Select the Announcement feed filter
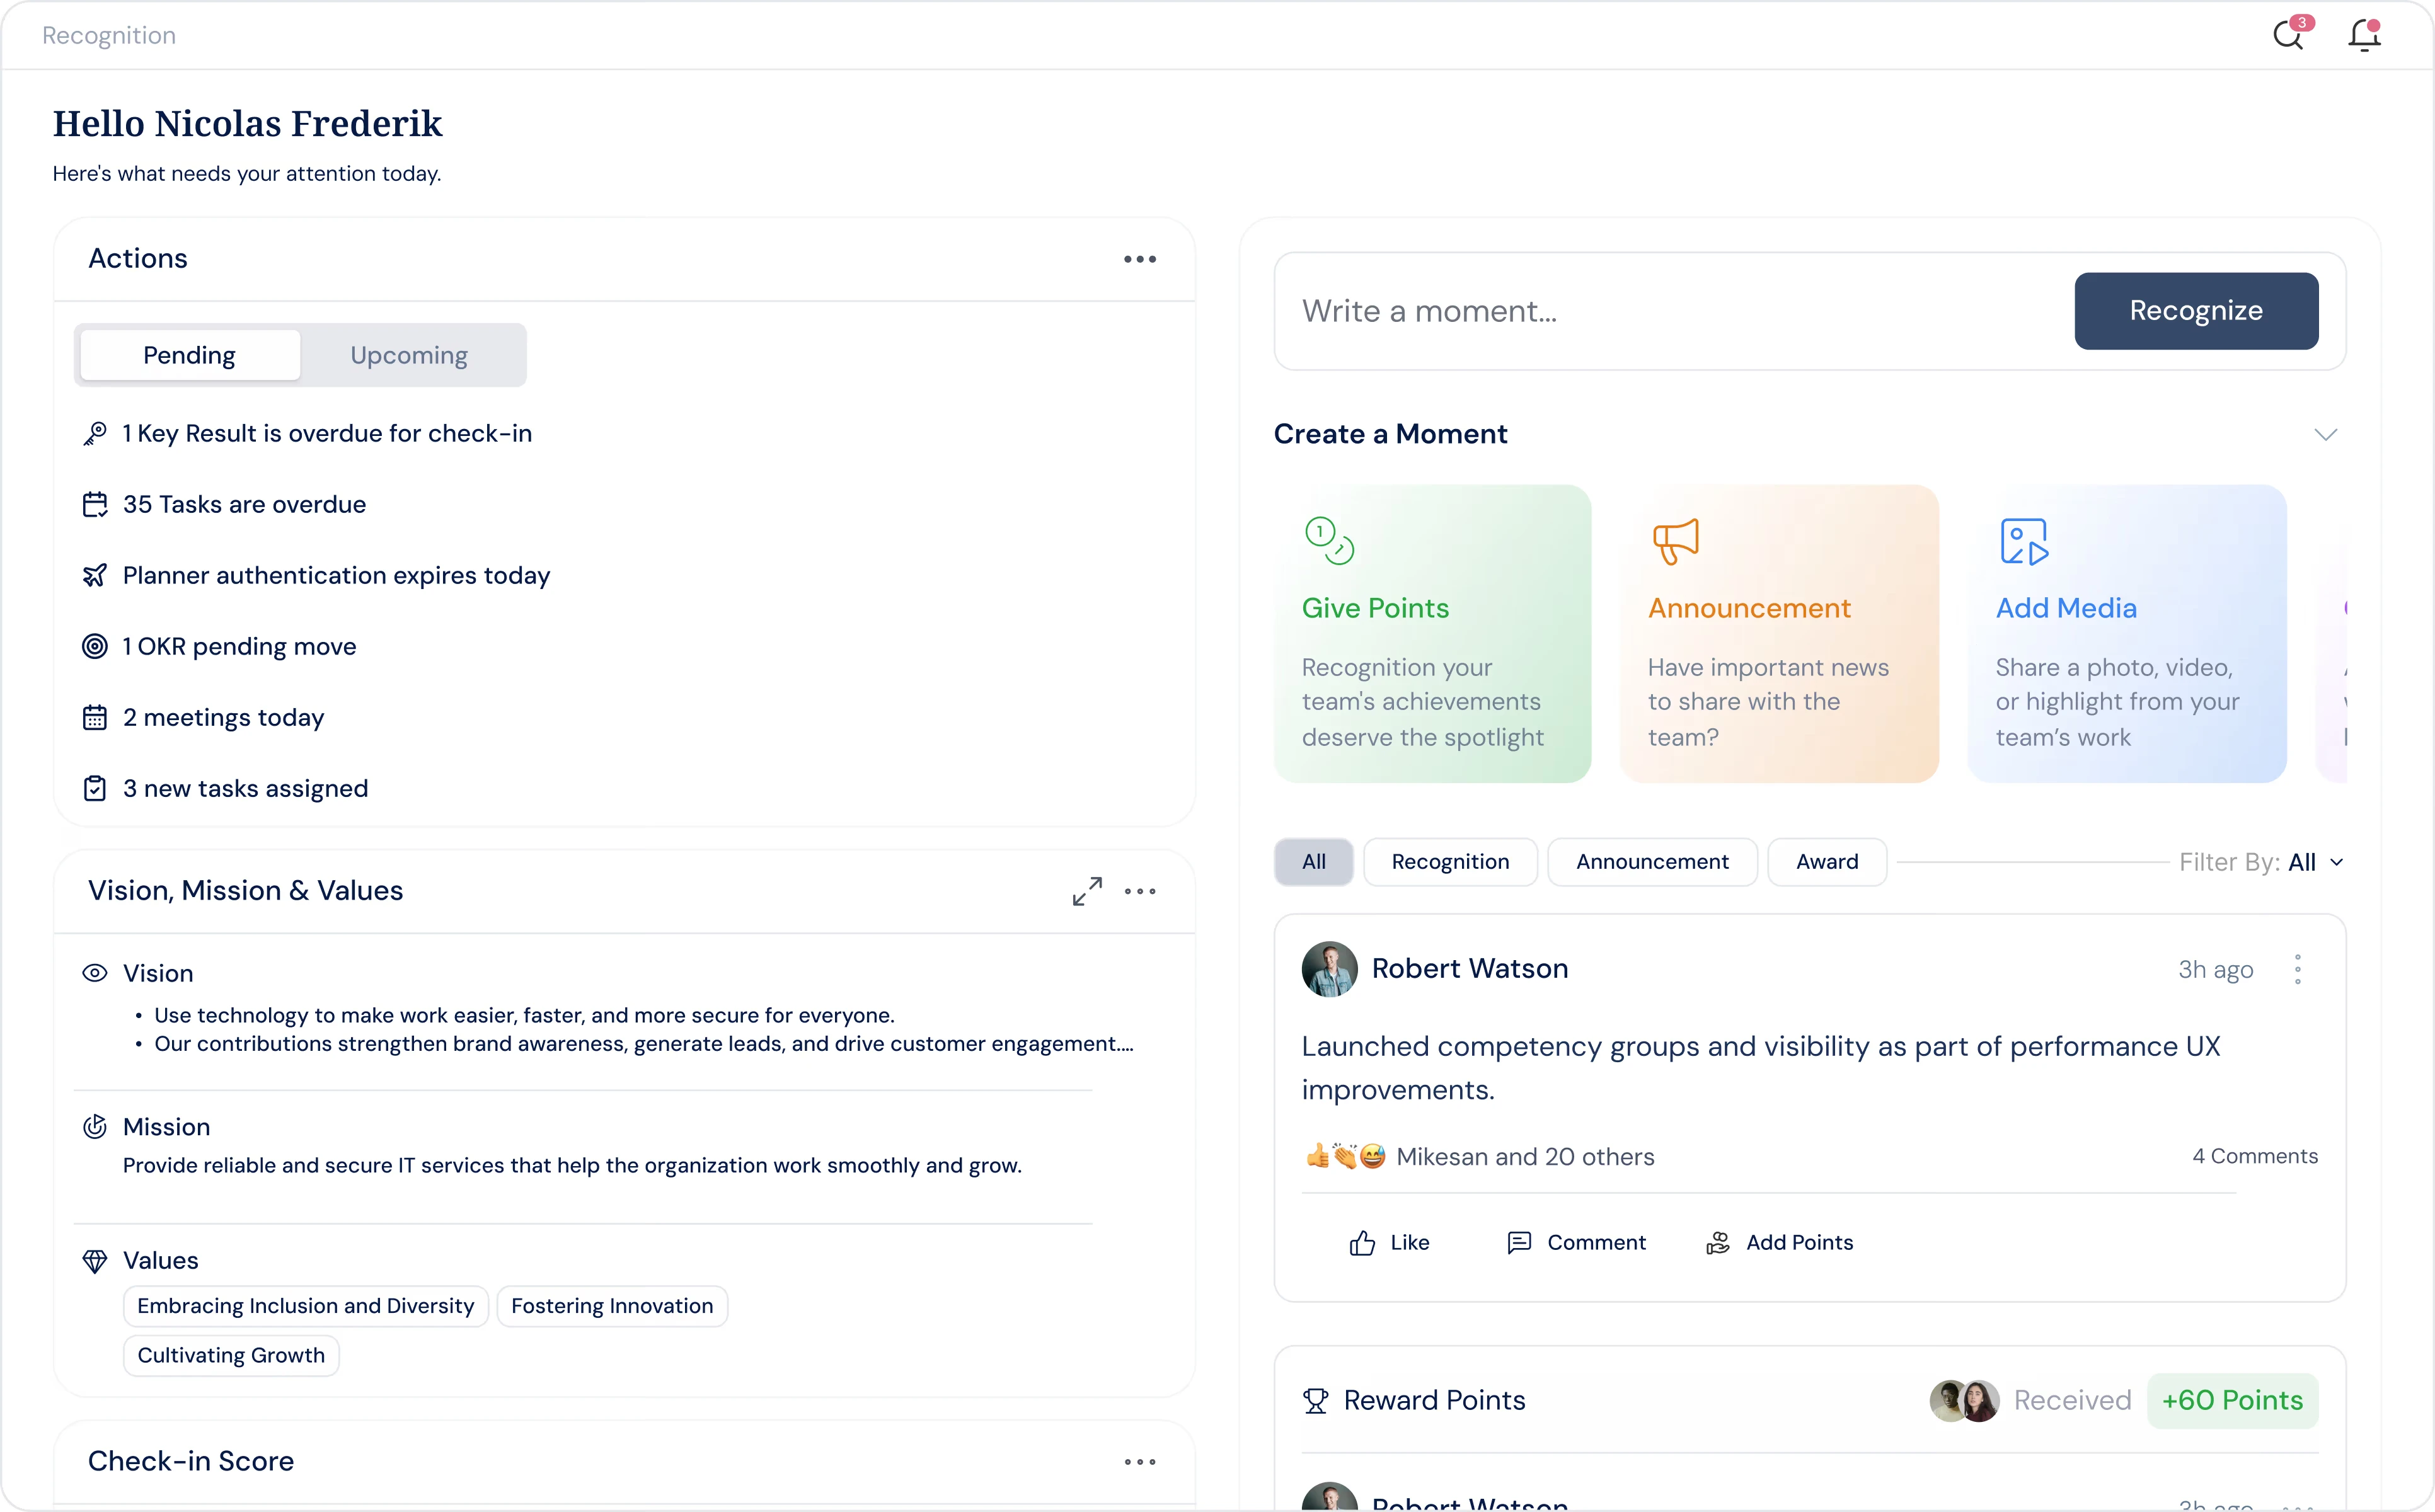The height and width of the screenshot is (1512, 2435). pyautogui.click(x=1653, y=862)
